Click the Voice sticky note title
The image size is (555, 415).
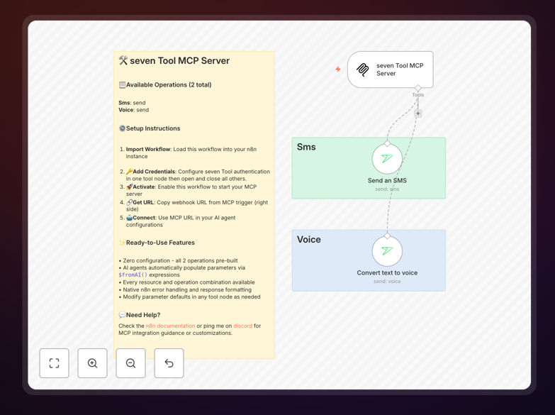(308, 240)
